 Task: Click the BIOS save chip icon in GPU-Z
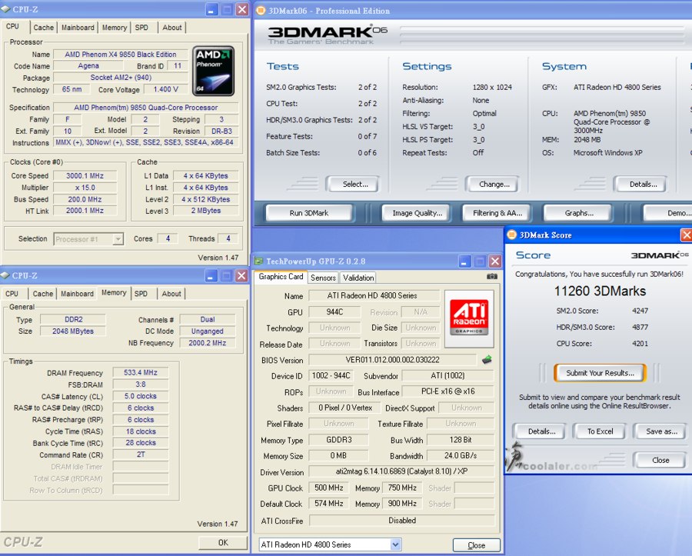(487, 360)
